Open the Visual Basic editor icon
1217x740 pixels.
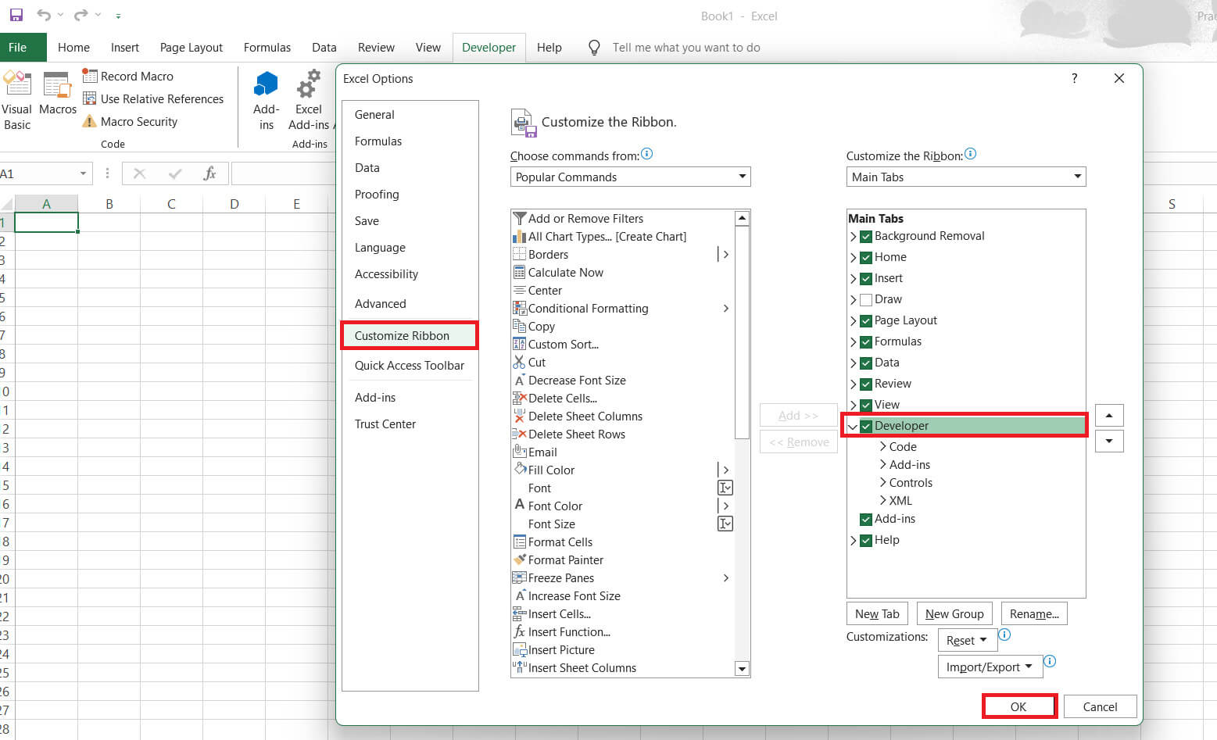(x=17, y=84)
